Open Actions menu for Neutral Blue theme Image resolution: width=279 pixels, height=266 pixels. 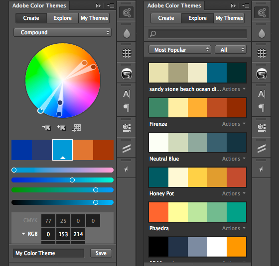pos(234,159)
